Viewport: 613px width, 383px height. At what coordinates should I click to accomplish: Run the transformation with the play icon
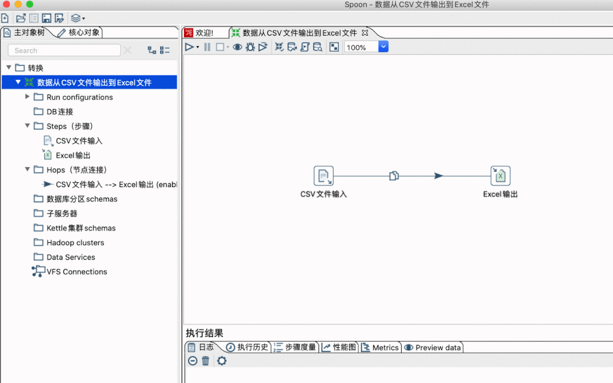[x=189, y=47]
